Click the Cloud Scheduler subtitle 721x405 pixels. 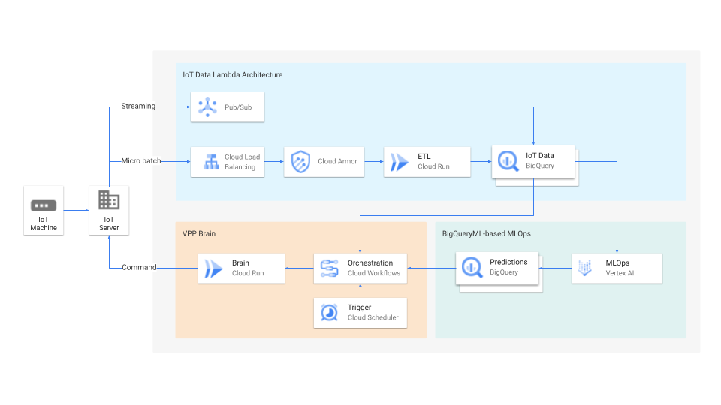[x=373, y=317]
